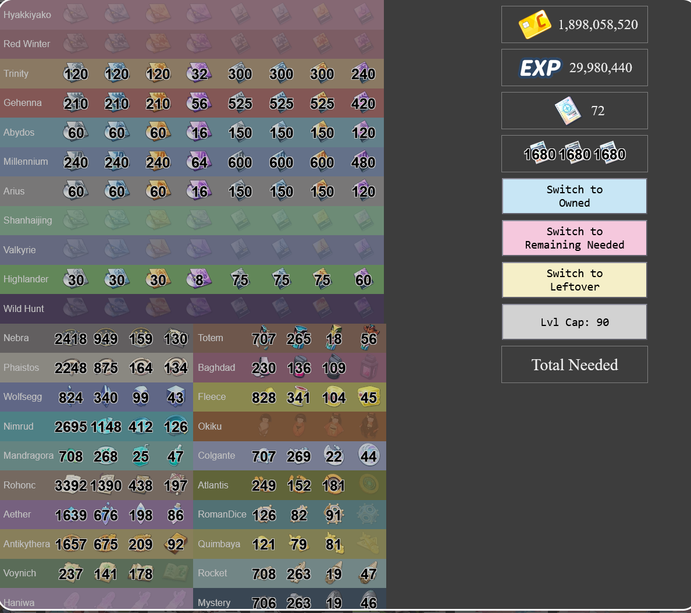
Task: Click the Nebra disk icon showing 2418
Action: (70, 338)
